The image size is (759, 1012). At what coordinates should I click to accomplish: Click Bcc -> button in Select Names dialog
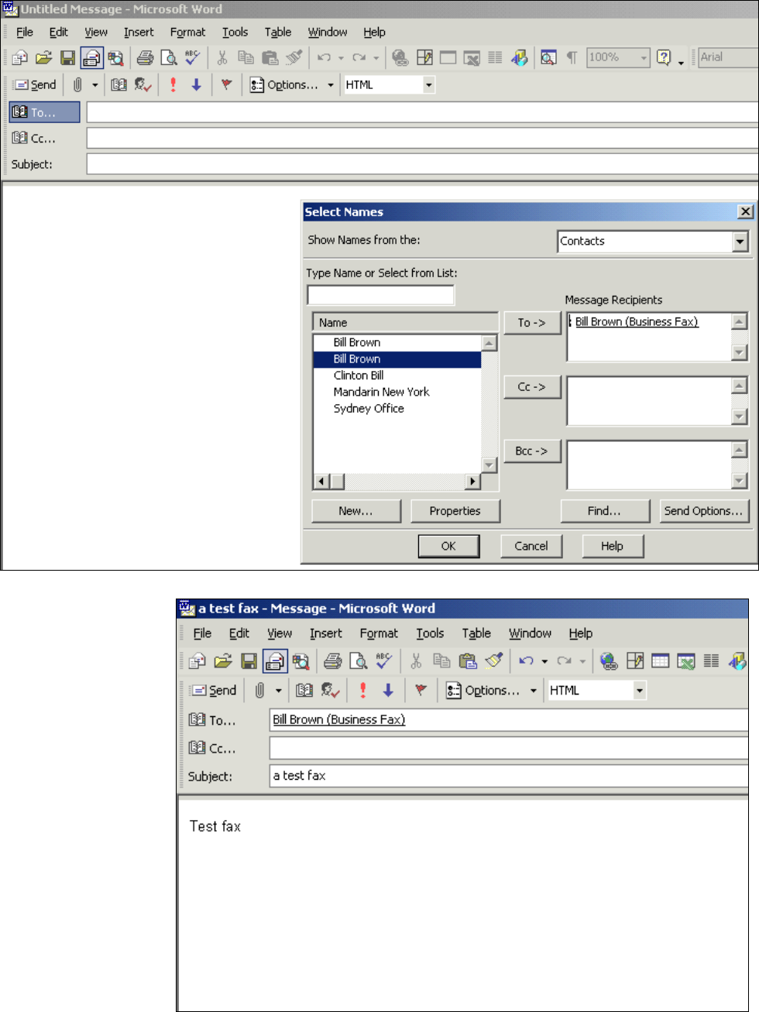click(x=532, y=451)
